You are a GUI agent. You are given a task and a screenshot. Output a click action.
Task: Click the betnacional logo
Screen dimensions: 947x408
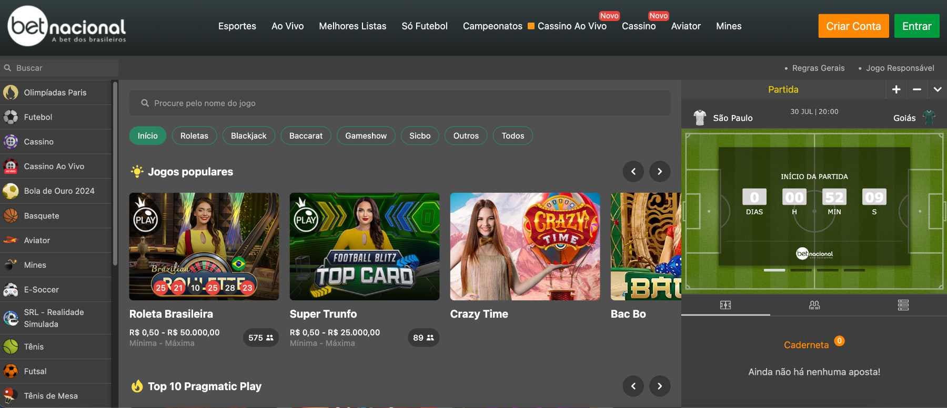pos(67,26)
